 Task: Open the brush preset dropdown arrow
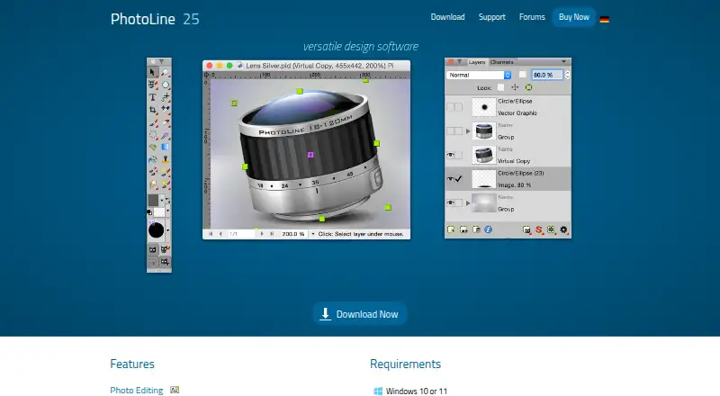click(167, 230)
